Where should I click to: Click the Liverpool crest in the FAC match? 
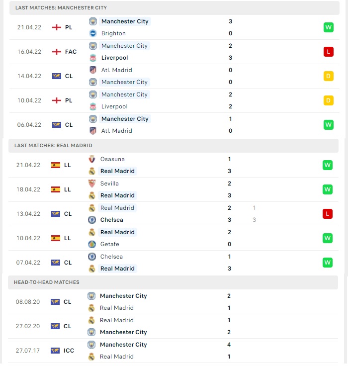(93, 58)
